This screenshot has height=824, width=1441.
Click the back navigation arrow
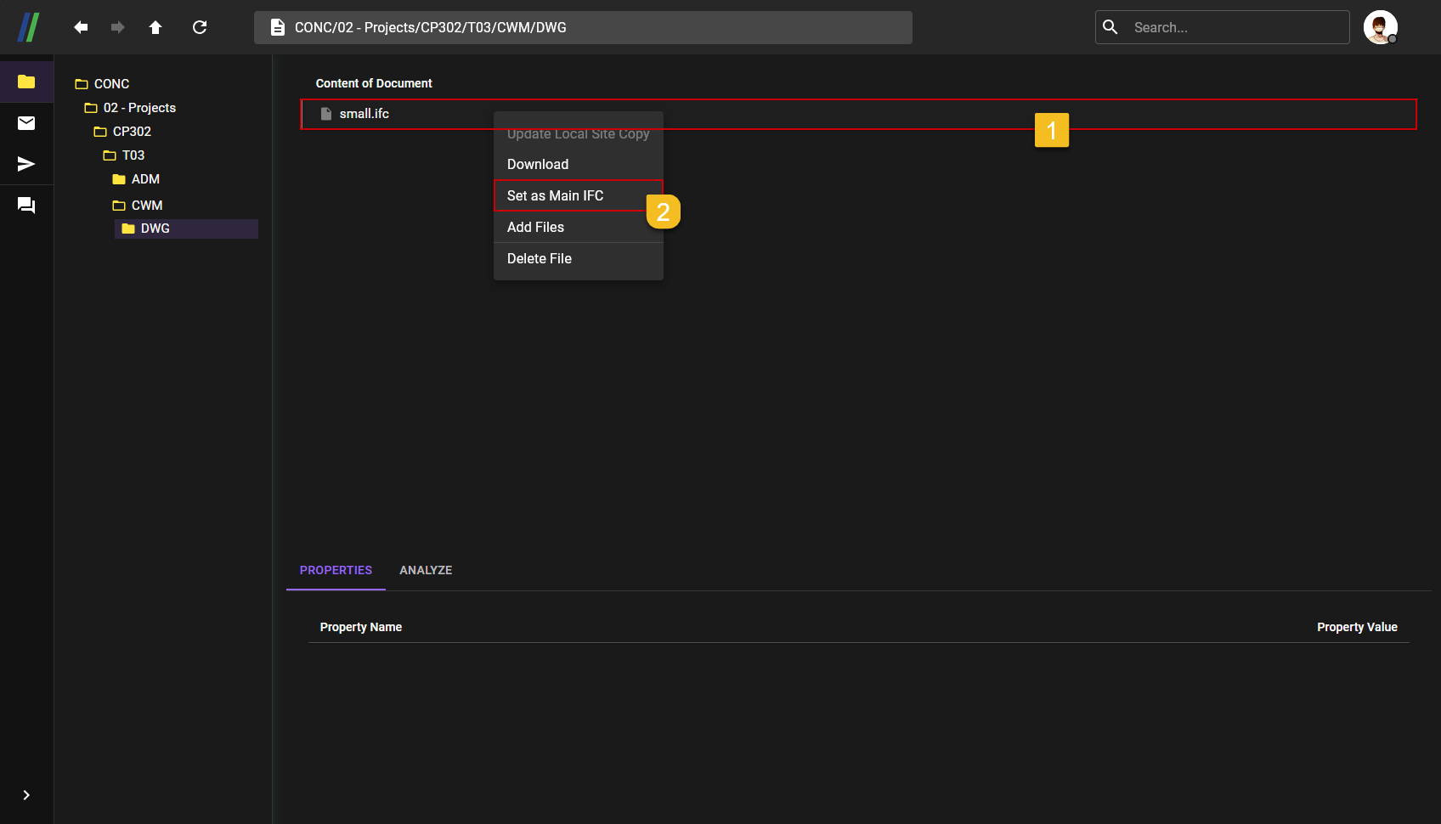click(81, 27)
